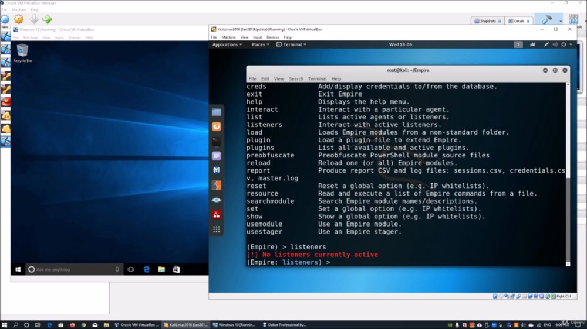Click the New VM icon in VirtualBox Manager
Image resolution: width=587 pixels, height=329 pixels.
point(5,19)
